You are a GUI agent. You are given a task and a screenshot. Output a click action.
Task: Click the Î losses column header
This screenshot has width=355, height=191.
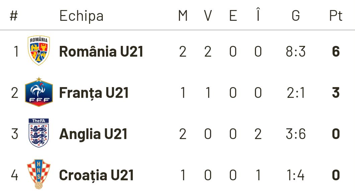pos(258,15)
